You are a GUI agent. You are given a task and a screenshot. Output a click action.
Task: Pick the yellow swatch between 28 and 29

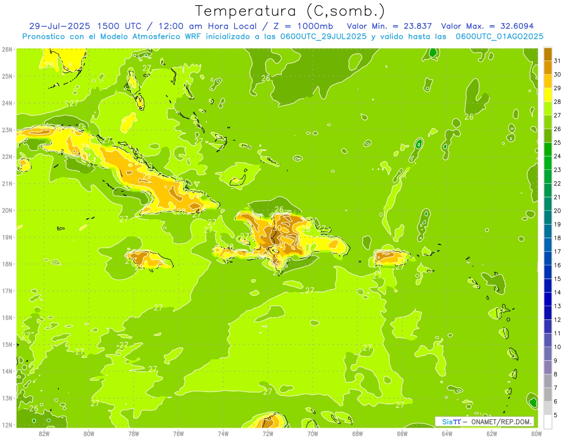click(548, 95)
